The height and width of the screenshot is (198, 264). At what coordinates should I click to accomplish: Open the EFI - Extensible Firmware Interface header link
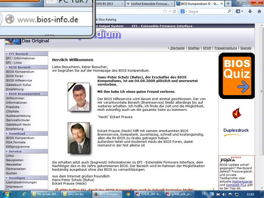point(162,26)
